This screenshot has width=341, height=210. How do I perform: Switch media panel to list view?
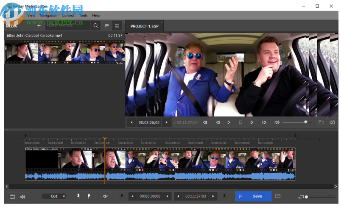pyautogui.click(x=107, y=26)
